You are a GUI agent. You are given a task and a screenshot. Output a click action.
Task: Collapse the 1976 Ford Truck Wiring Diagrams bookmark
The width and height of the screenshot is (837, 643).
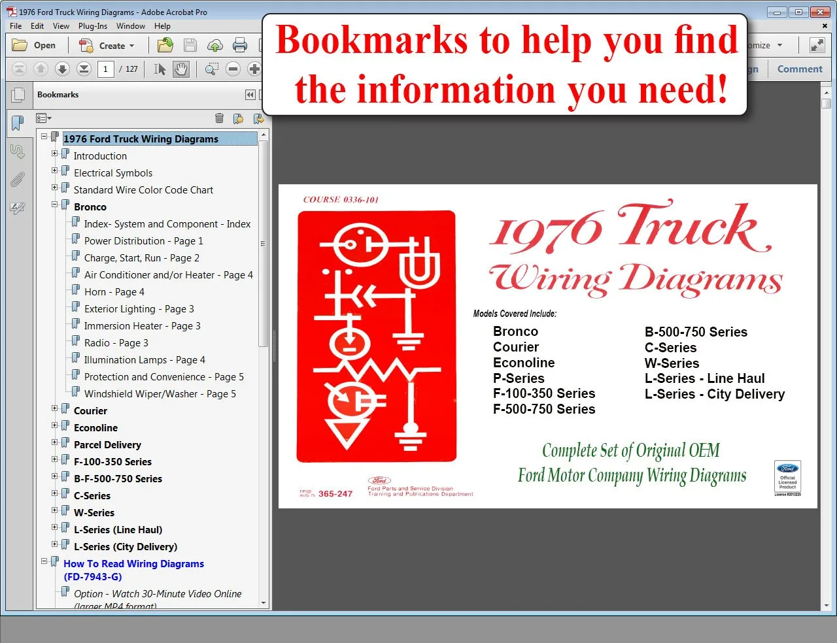pos(44,137)
